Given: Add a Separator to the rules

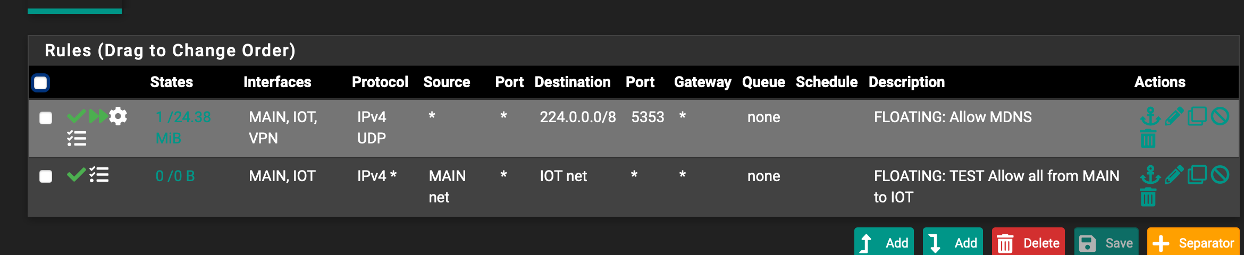Looking at the screenshot, I should tap(1193, 243).
